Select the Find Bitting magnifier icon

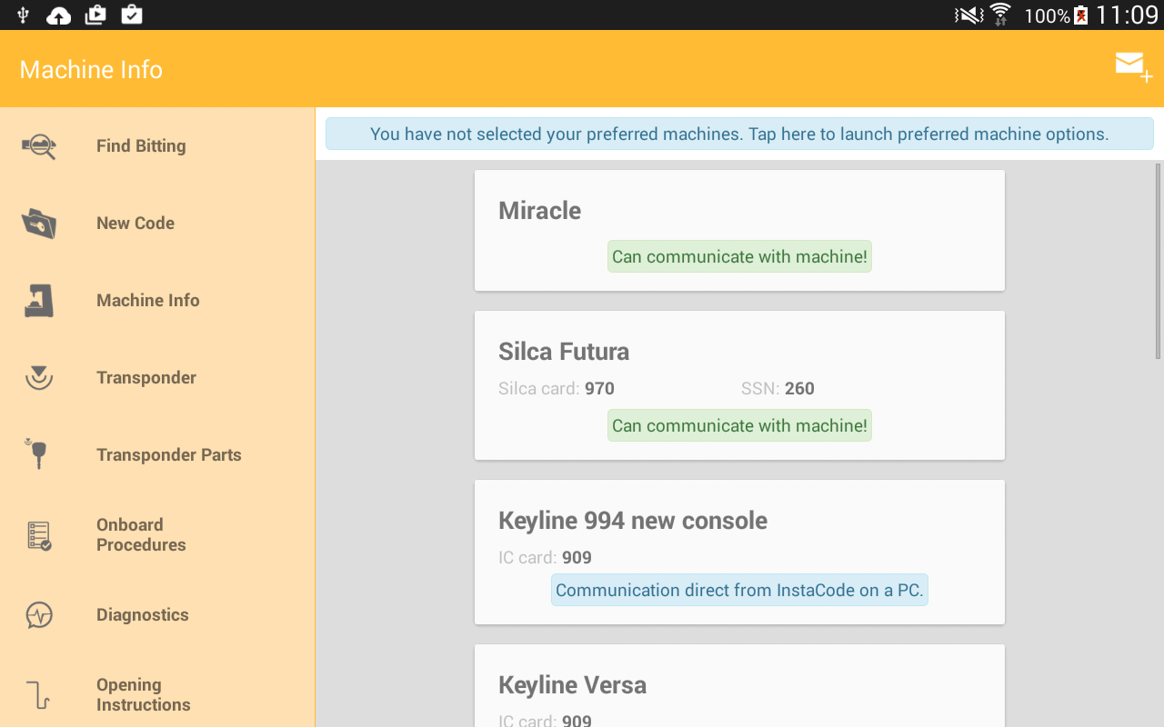tap(38, 145)
